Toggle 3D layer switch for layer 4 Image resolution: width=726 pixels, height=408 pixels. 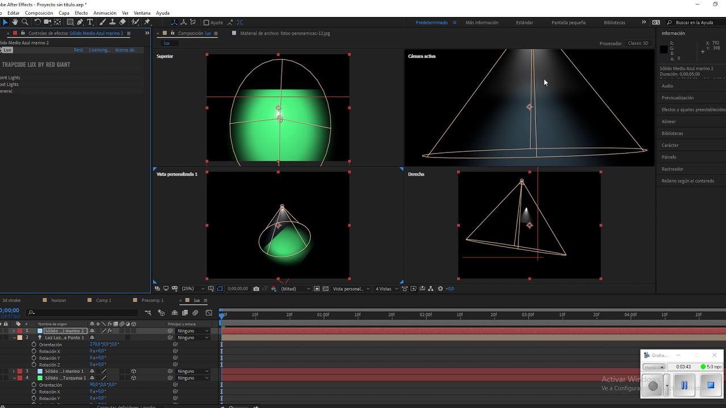(x=133, y=378)
